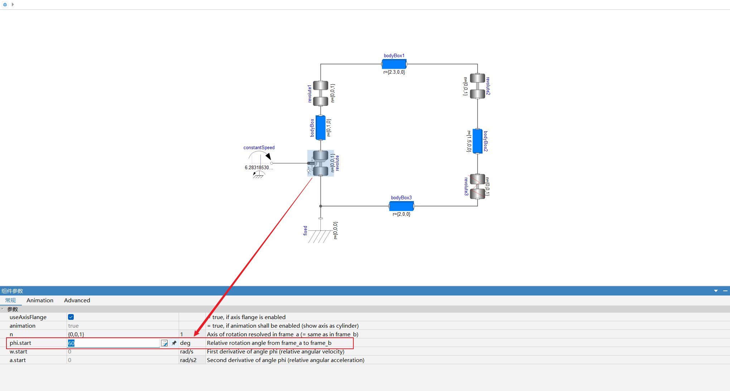Viewport: 730px width, 391px height.
Task: Select the highlighted revolute joint
Action: (320, 163)
